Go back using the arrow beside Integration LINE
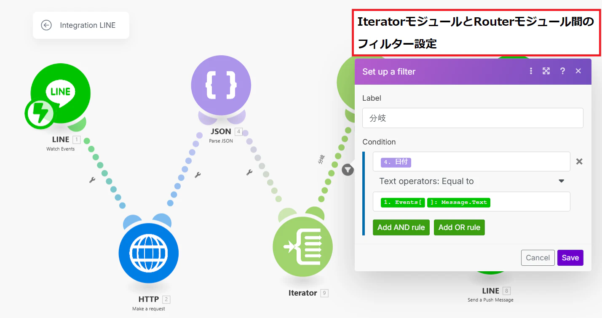 [46, 25]
